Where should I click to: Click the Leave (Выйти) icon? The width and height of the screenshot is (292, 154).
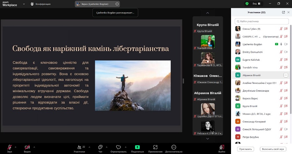(222, 147)
